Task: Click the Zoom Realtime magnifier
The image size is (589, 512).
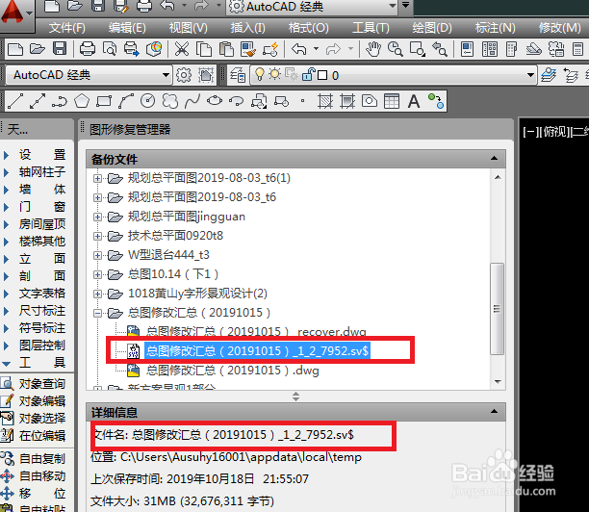Action: 396,49
